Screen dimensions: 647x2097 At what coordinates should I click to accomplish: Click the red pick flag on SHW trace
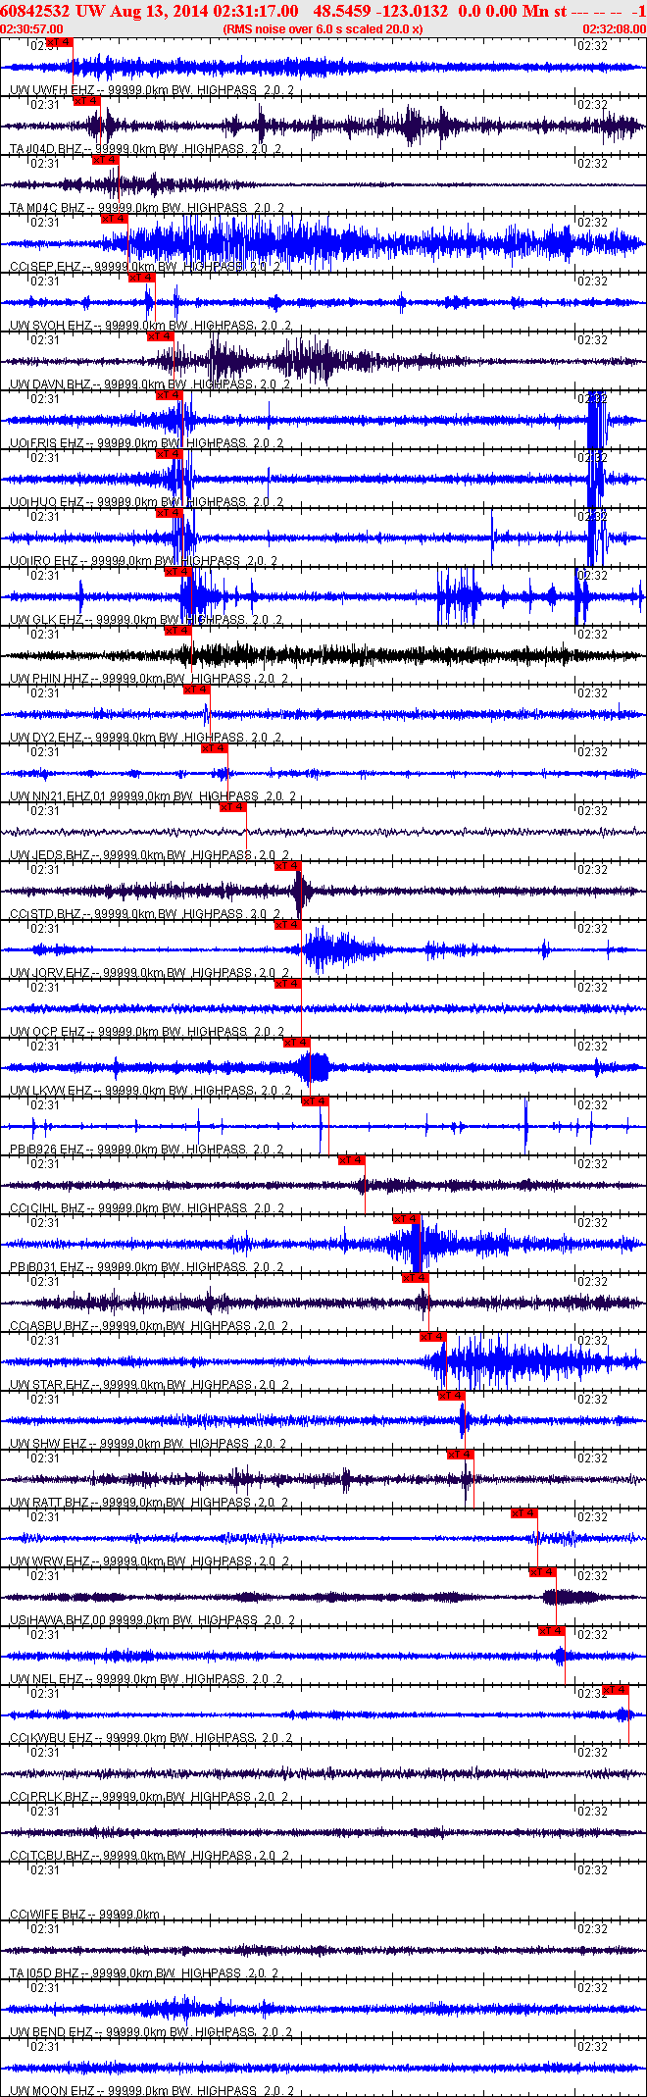tap(452, 1396)
